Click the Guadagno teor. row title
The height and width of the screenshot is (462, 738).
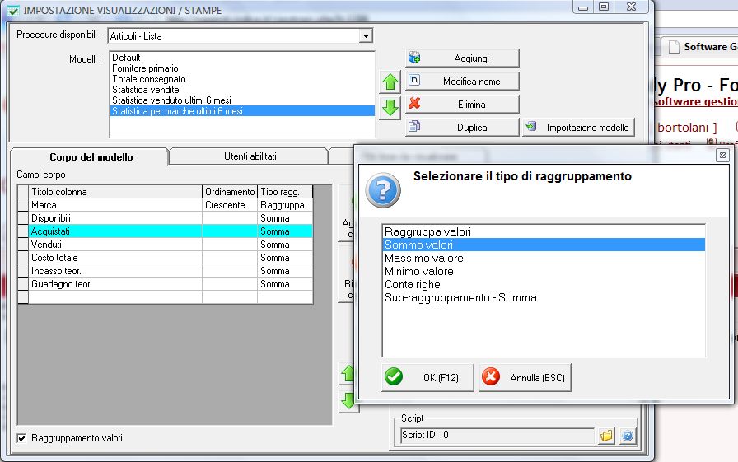[115, 283]
